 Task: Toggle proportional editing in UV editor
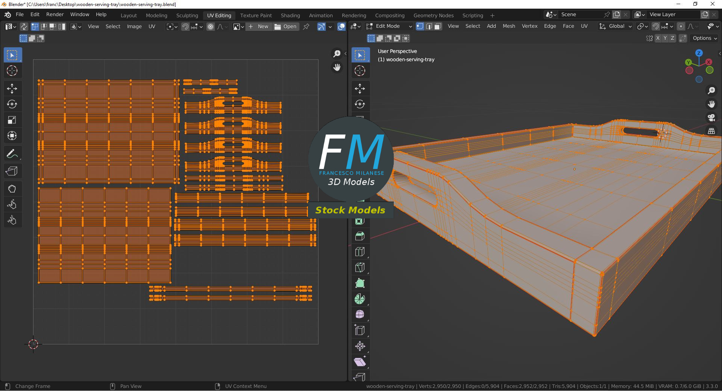click(211, 27)
